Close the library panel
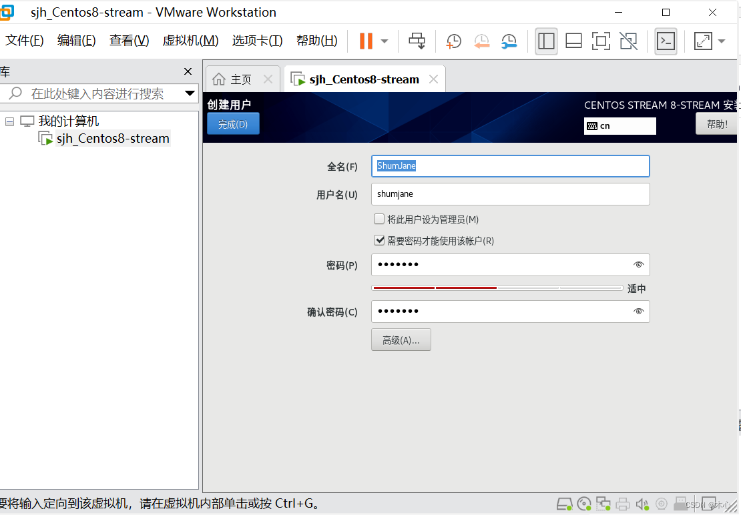The height and width of the screenshot is (515, 741). pos(188,71)
